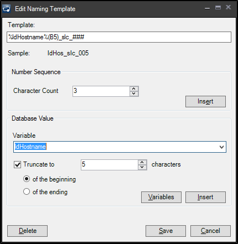Click the Truncate to number field

pyautogui.click(x=110, y=165)
